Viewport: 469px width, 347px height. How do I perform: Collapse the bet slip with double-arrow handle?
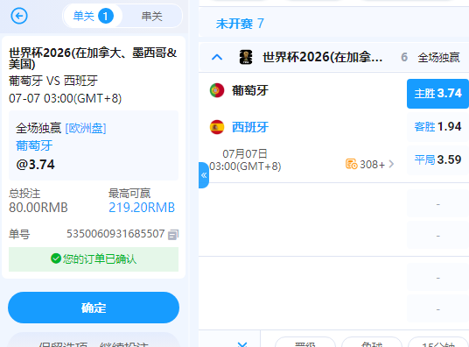[204, 175]
